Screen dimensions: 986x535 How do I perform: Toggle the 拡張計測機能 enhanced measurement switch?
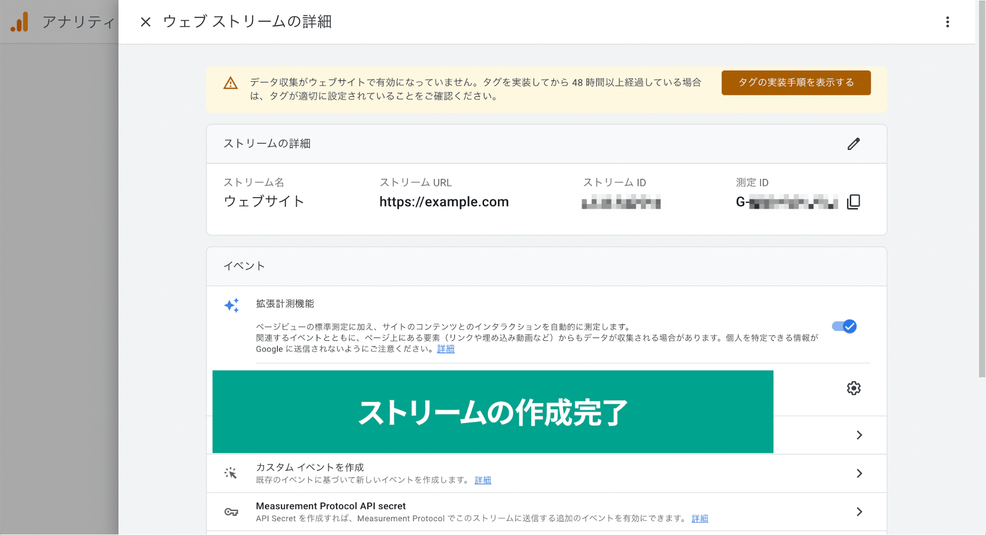844,326
